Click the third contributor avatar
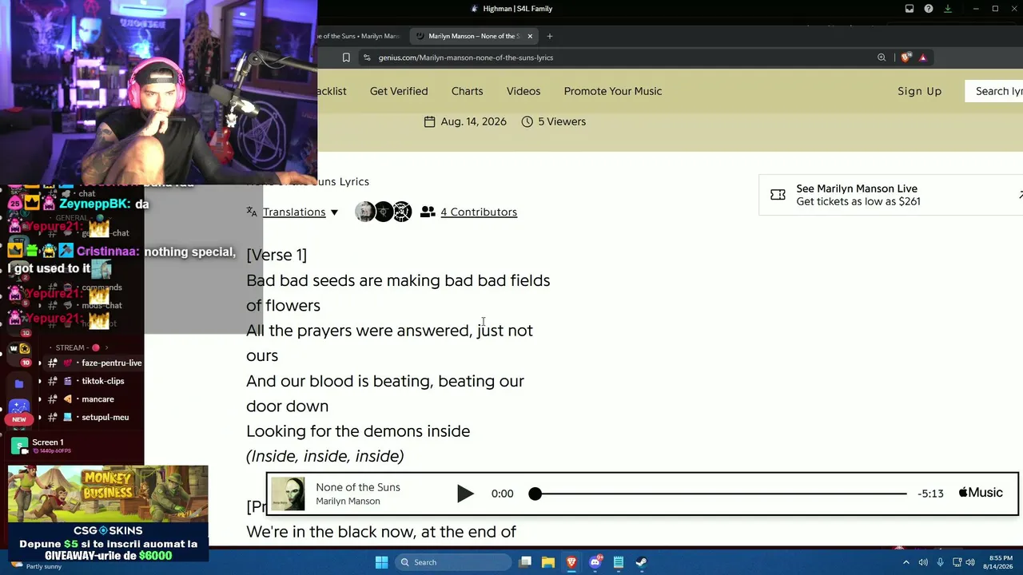Image resolution: width=1023 pixels, height=575 pixels. click(402, 212)
